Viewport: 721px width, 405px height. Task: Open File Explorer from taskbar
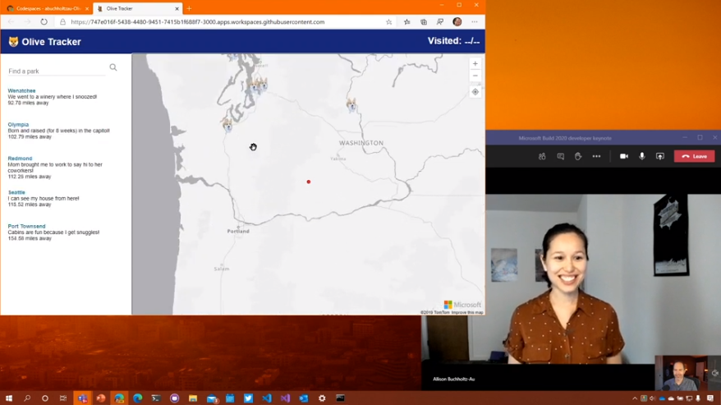(x=193, y=398)
